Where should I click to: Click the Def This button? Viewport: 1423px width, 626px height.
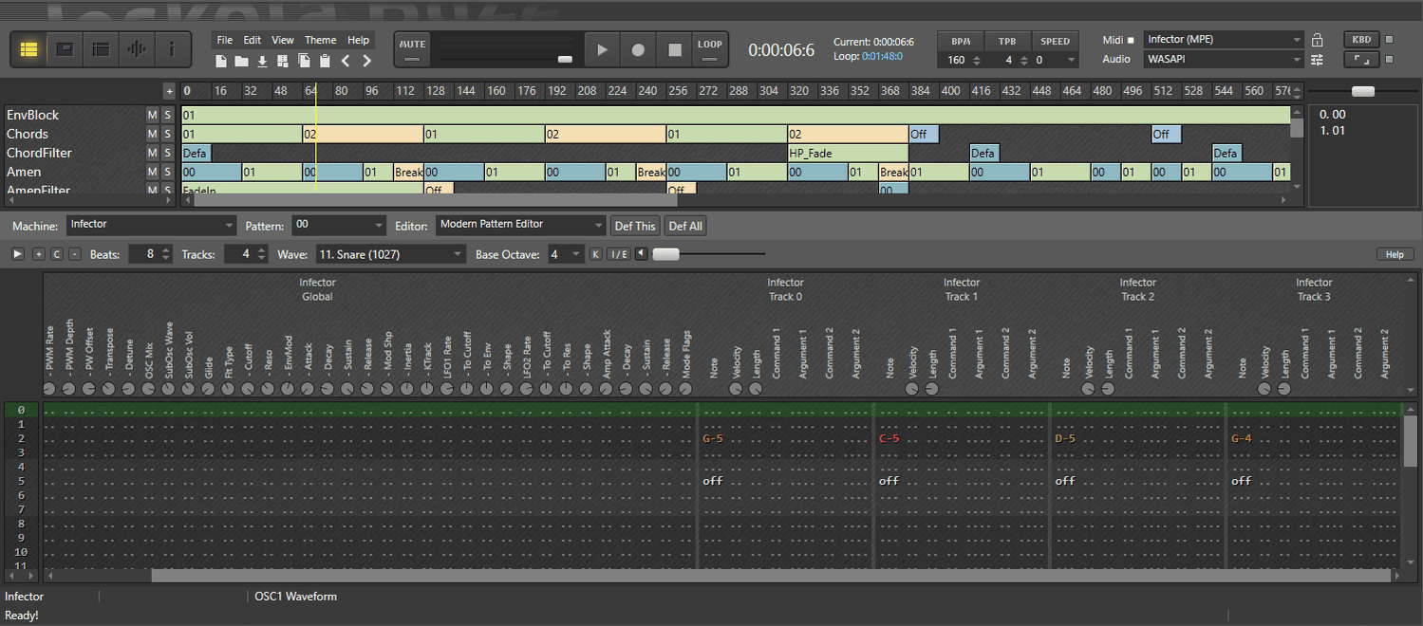pyautogui.click(x=635, y=226)
